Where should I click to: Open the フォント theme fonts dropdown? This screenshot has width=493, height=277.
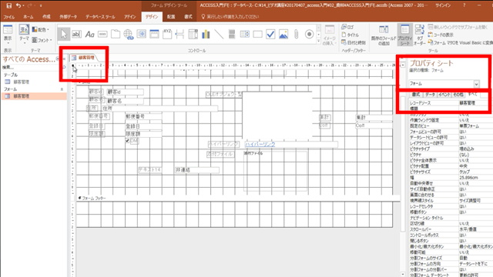click(x=42, y=40)
